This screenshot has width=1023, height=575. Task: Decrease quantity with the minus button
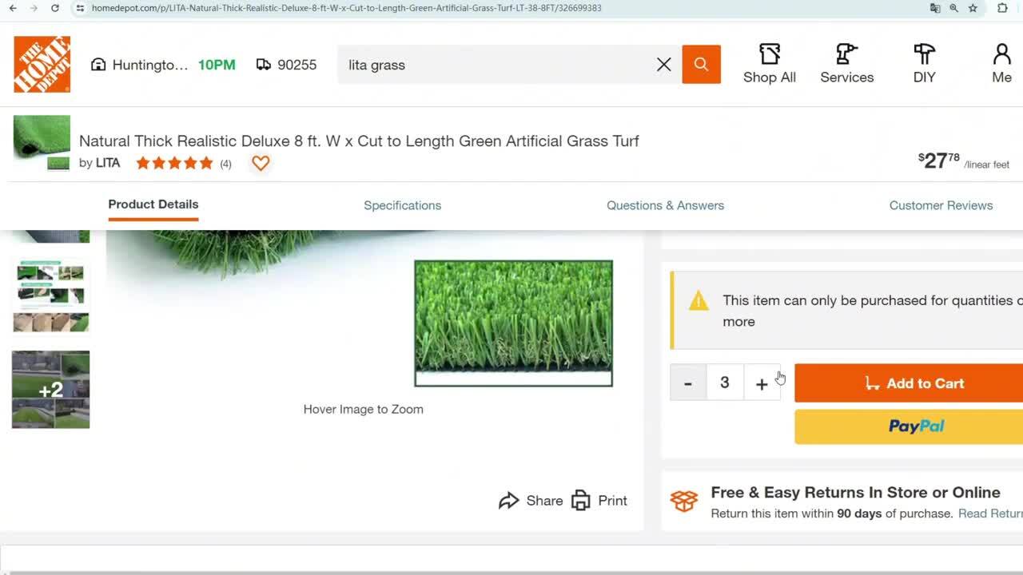click(x=687, y=383)
